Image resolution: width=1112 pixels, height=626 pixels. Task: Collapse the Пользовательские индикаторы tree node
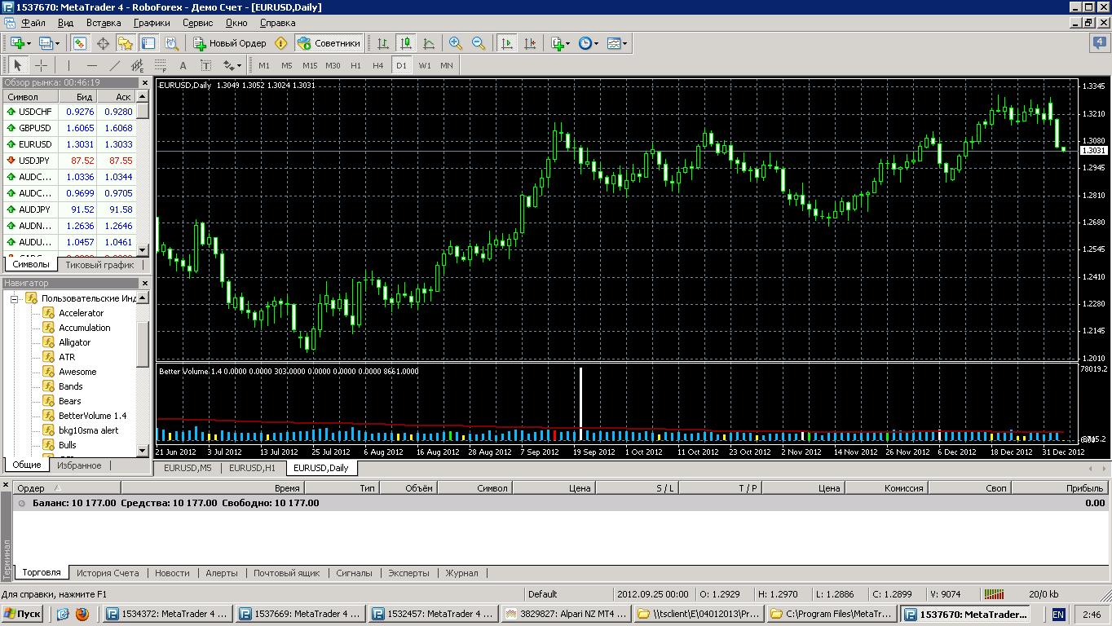click(14, 298)
